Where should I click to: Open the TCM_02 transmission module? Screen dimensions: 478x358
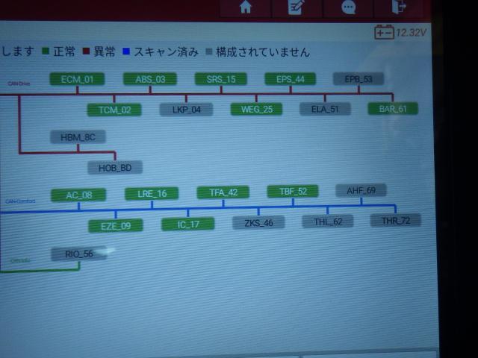coord(114,110)
